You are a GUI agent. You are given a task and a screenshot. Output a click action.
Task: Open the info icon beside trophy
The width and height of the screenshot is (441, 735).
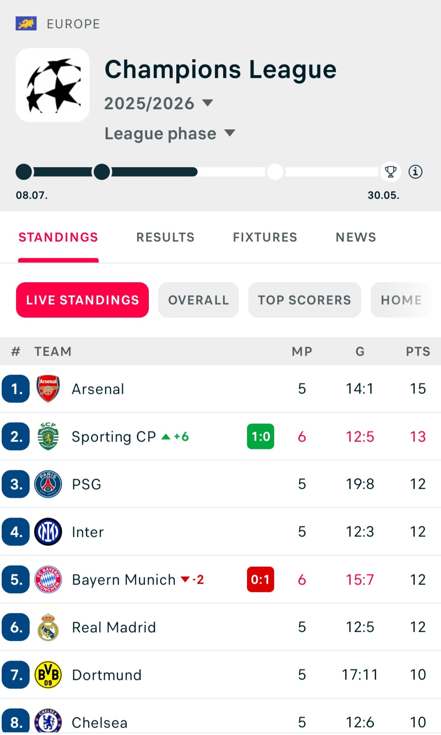coord(415,171)
